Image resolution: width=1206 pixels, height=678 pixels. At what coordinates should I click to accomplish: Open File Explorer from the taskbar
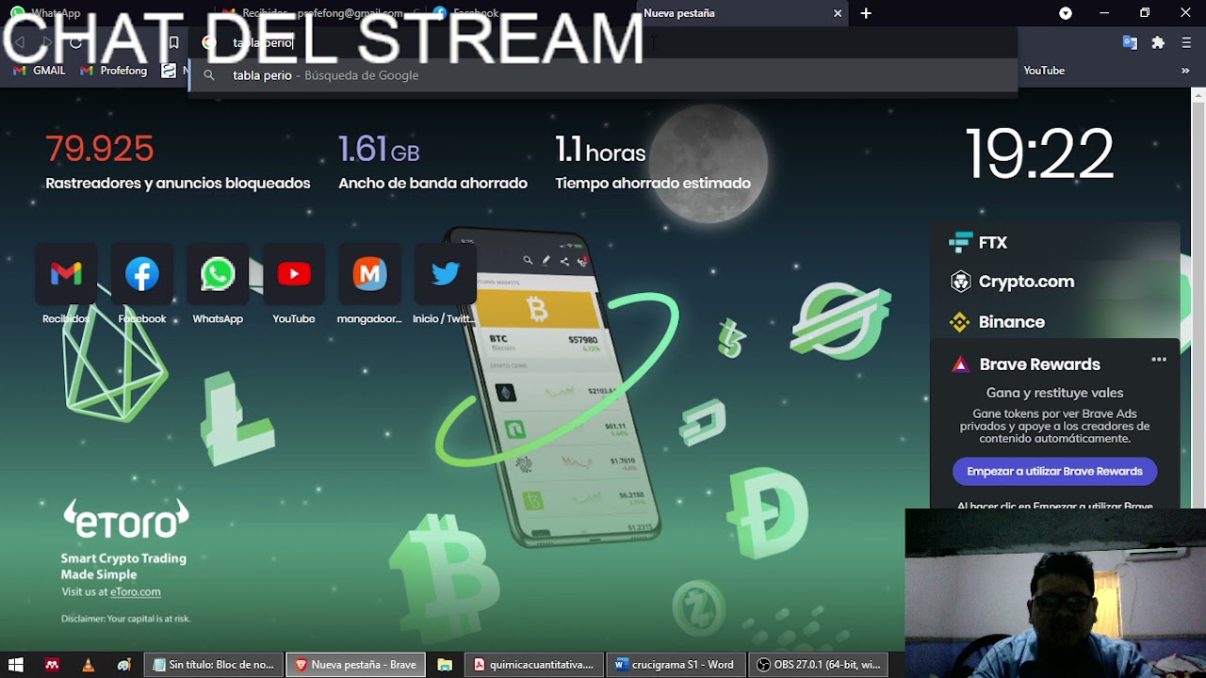point(445,665)
